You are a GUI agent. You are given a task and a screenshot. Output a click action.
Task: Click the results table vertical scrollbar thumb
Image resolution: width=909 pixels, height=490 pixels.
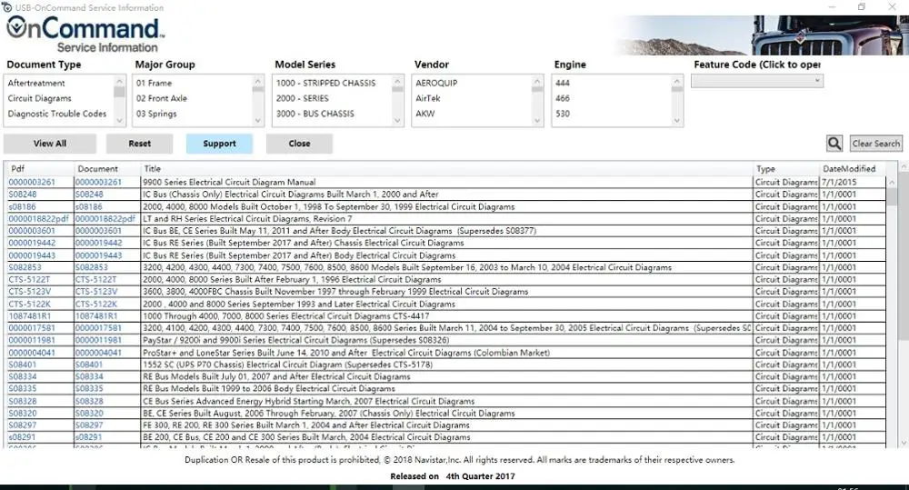pyautogui.click(x=892, y=196)
